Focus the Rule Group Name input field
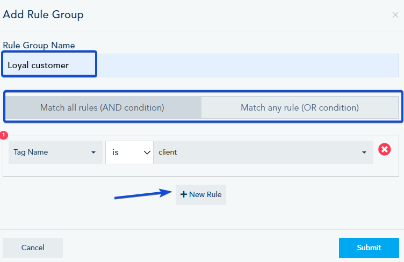The height and width of the screenshot is (262, 404). coord(247,65)
